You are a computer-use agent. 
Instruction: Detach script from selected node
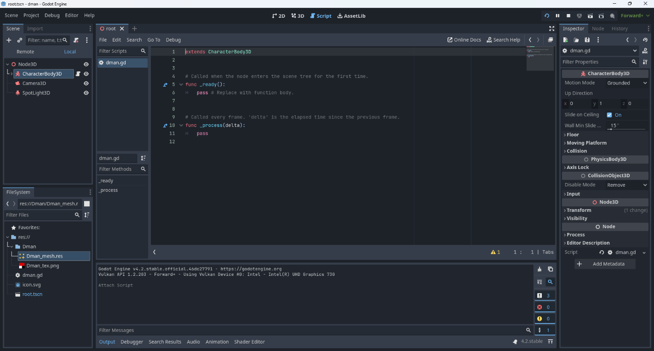(x=76, y=40)
